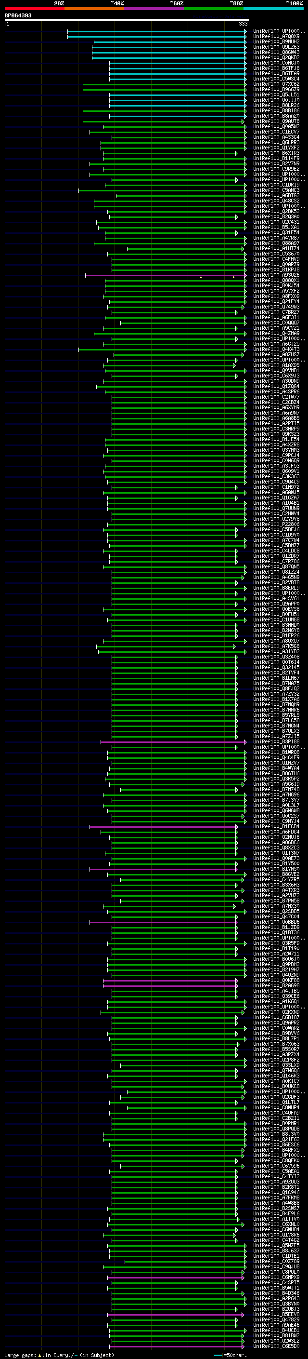The width and height of the screenshot is (308, 1359).
Task: Click the cyan ~100% identity legend segment
Action: coord(273,9)
